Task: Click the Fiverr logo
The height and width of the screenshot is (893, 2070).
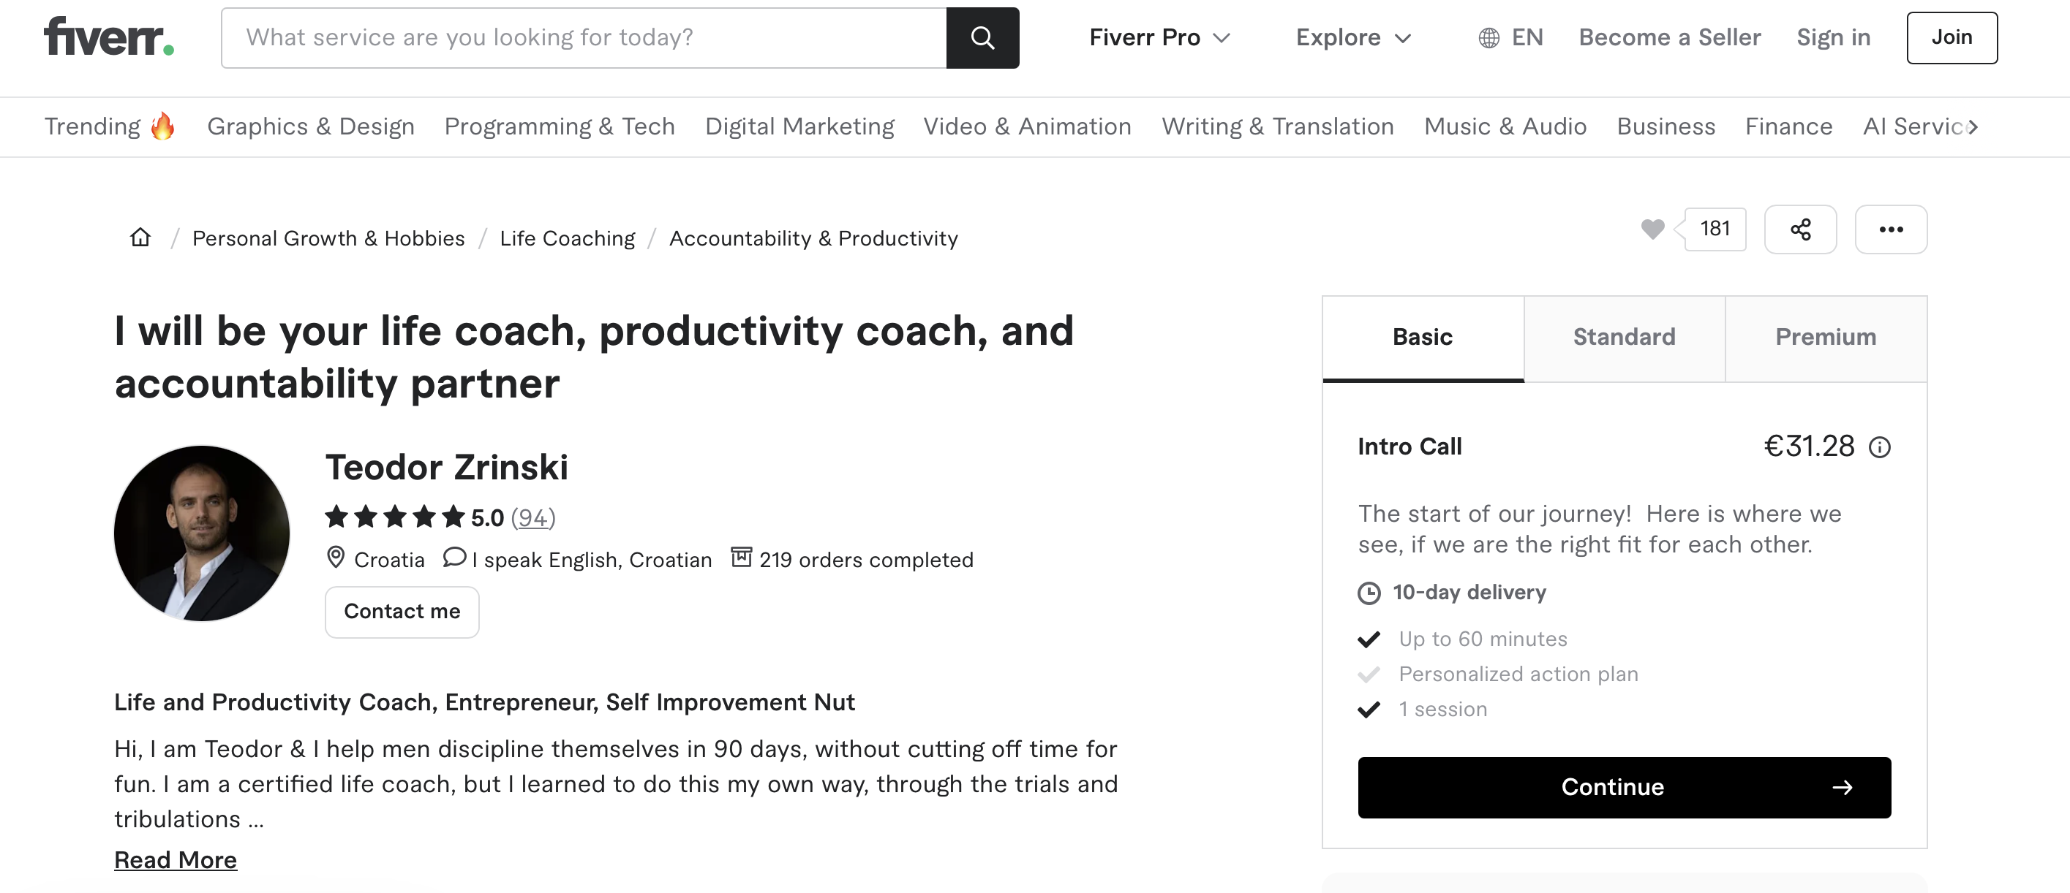Action: click(x=108, y=37)
